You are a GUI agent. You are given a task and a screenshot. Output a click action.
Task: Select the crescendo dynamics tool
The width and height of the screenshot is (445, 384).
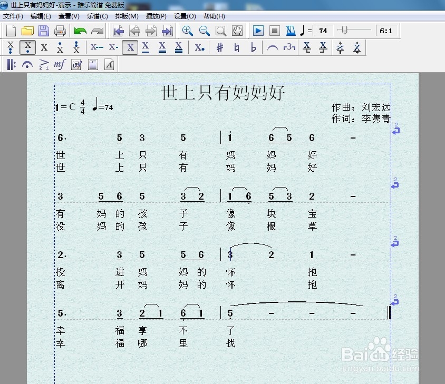[x=43, y=64]
